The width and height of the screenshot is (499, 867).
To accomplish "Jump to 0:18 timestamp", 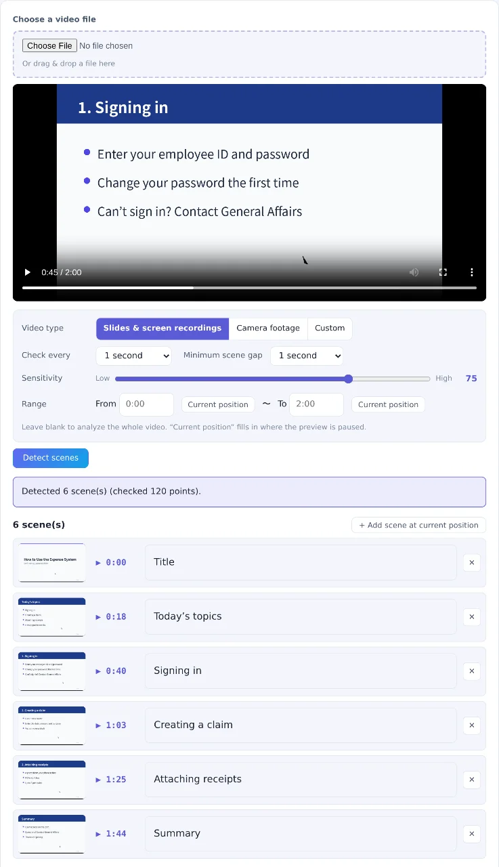I will pyautogui.click(x=111, y=616).
